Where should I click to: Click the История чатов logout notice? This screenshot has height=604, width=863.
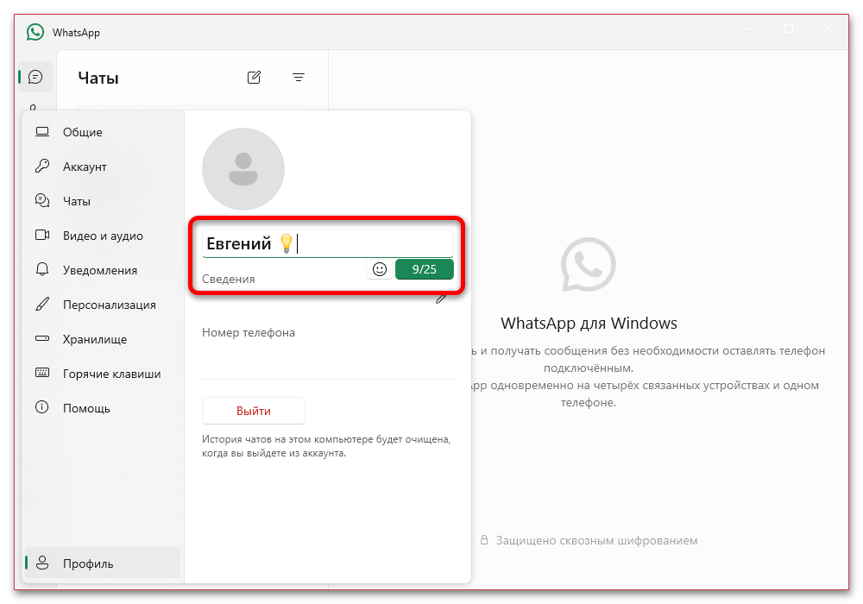click(x=326, y=446)
